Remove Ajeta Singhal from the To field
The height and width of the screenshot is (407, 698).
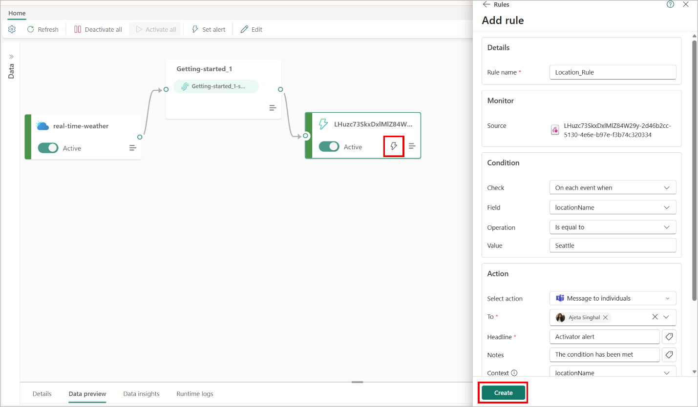point(605,317)
